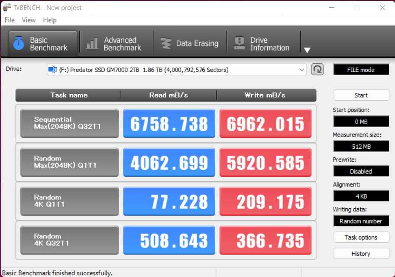This screenshot has width=395, height=277.
Task: Toggle the FILE mode button
Action: pos(361,70)
